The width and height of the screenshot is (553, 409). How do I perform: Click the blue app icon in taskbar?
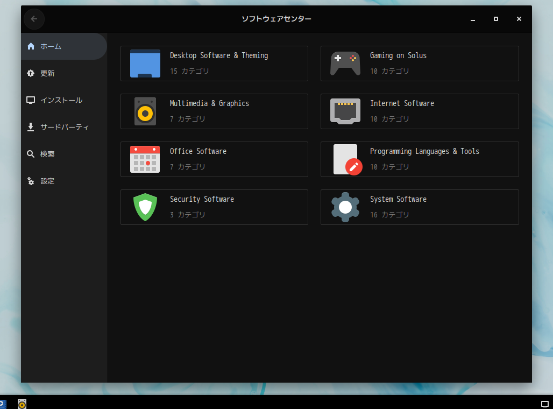[3, 404]
